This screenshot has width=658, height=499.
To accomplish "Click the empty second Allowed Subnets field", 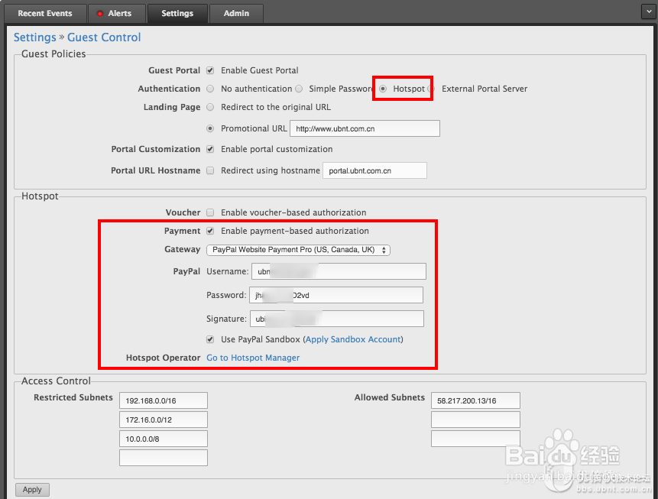I will 475,420.
